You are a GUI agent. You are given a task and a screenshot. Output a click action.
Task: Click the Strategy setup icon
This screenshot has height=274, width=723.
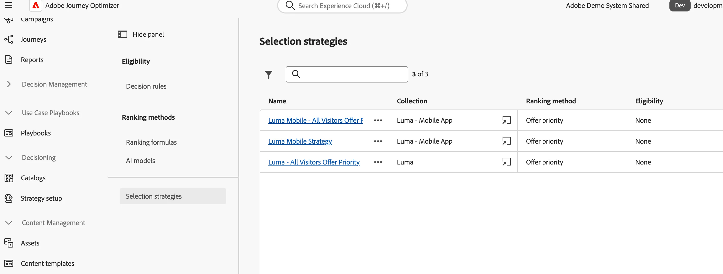(9, 198)
